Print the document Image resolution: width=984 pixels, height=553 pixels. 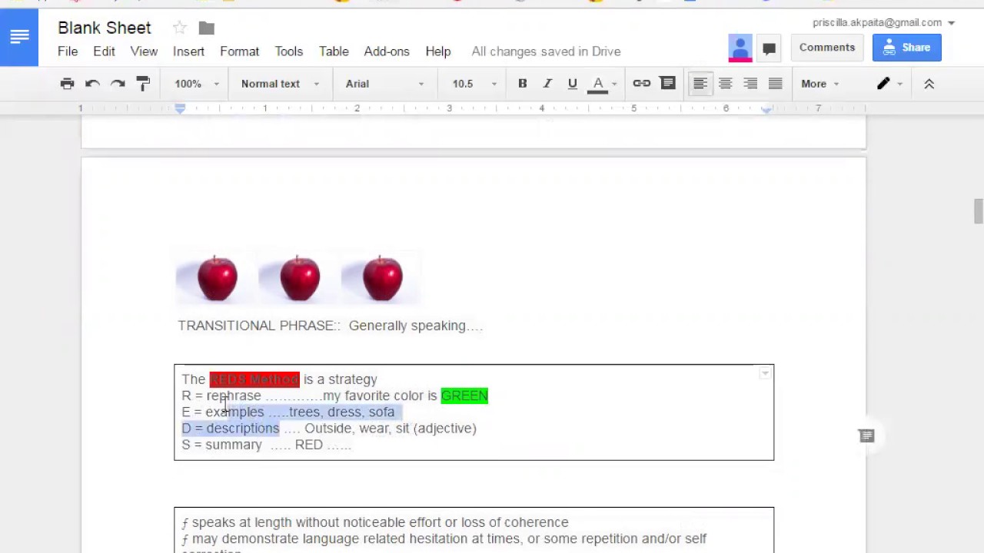[x=67, y=84]
